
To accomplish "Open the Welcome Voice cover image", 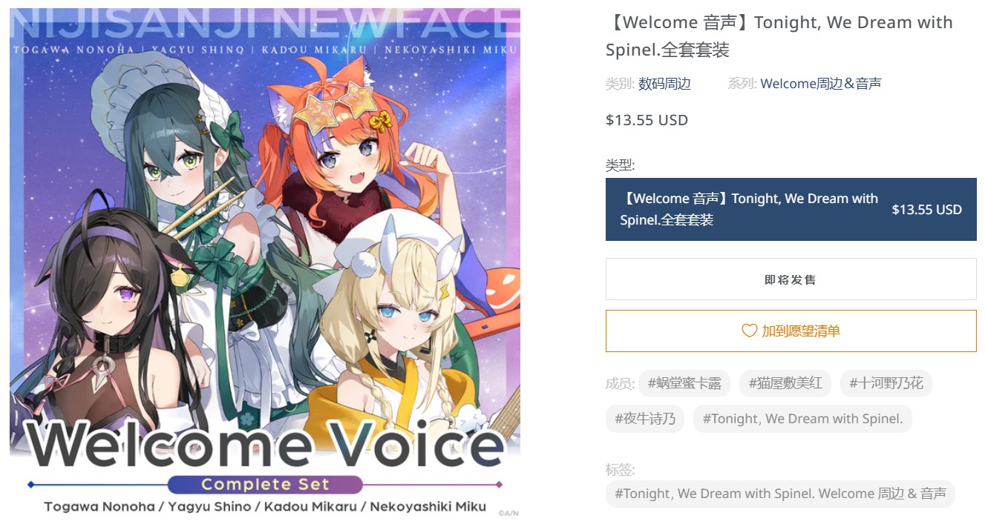I will tap(265, 262).
